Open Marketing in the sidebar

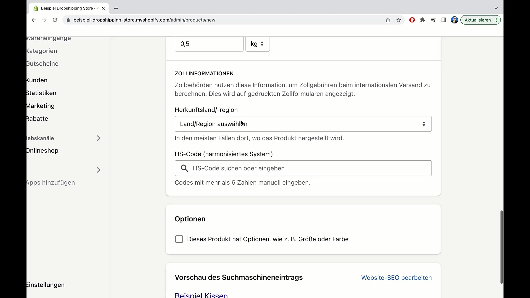coord(41,106)
